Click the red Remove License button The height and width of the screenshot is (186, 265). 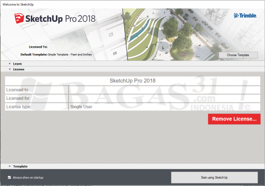[234, 119]
